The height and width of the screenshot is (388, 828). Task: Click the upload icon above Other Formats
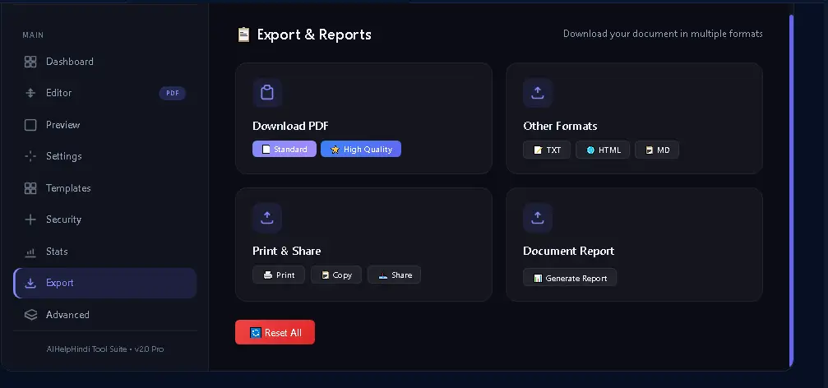538,93
